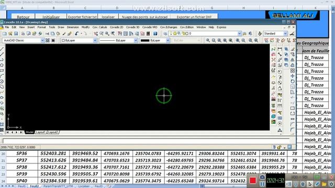Click 'Nuage des points sur Autocad' button
Image resolution: width=335 pixels, height=188 pixels.
tap(144, 17)
